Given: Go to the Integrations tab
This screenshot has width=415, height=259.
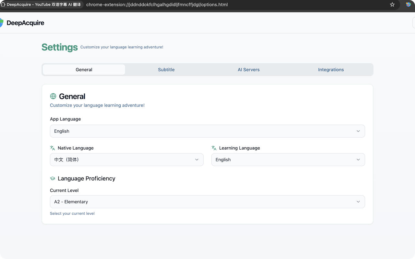Looking at the screenshot, I should coord(331,70).
